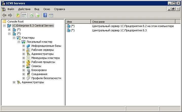
Task: Sort by the Имя column header
Action: click(x=78, y=22)
